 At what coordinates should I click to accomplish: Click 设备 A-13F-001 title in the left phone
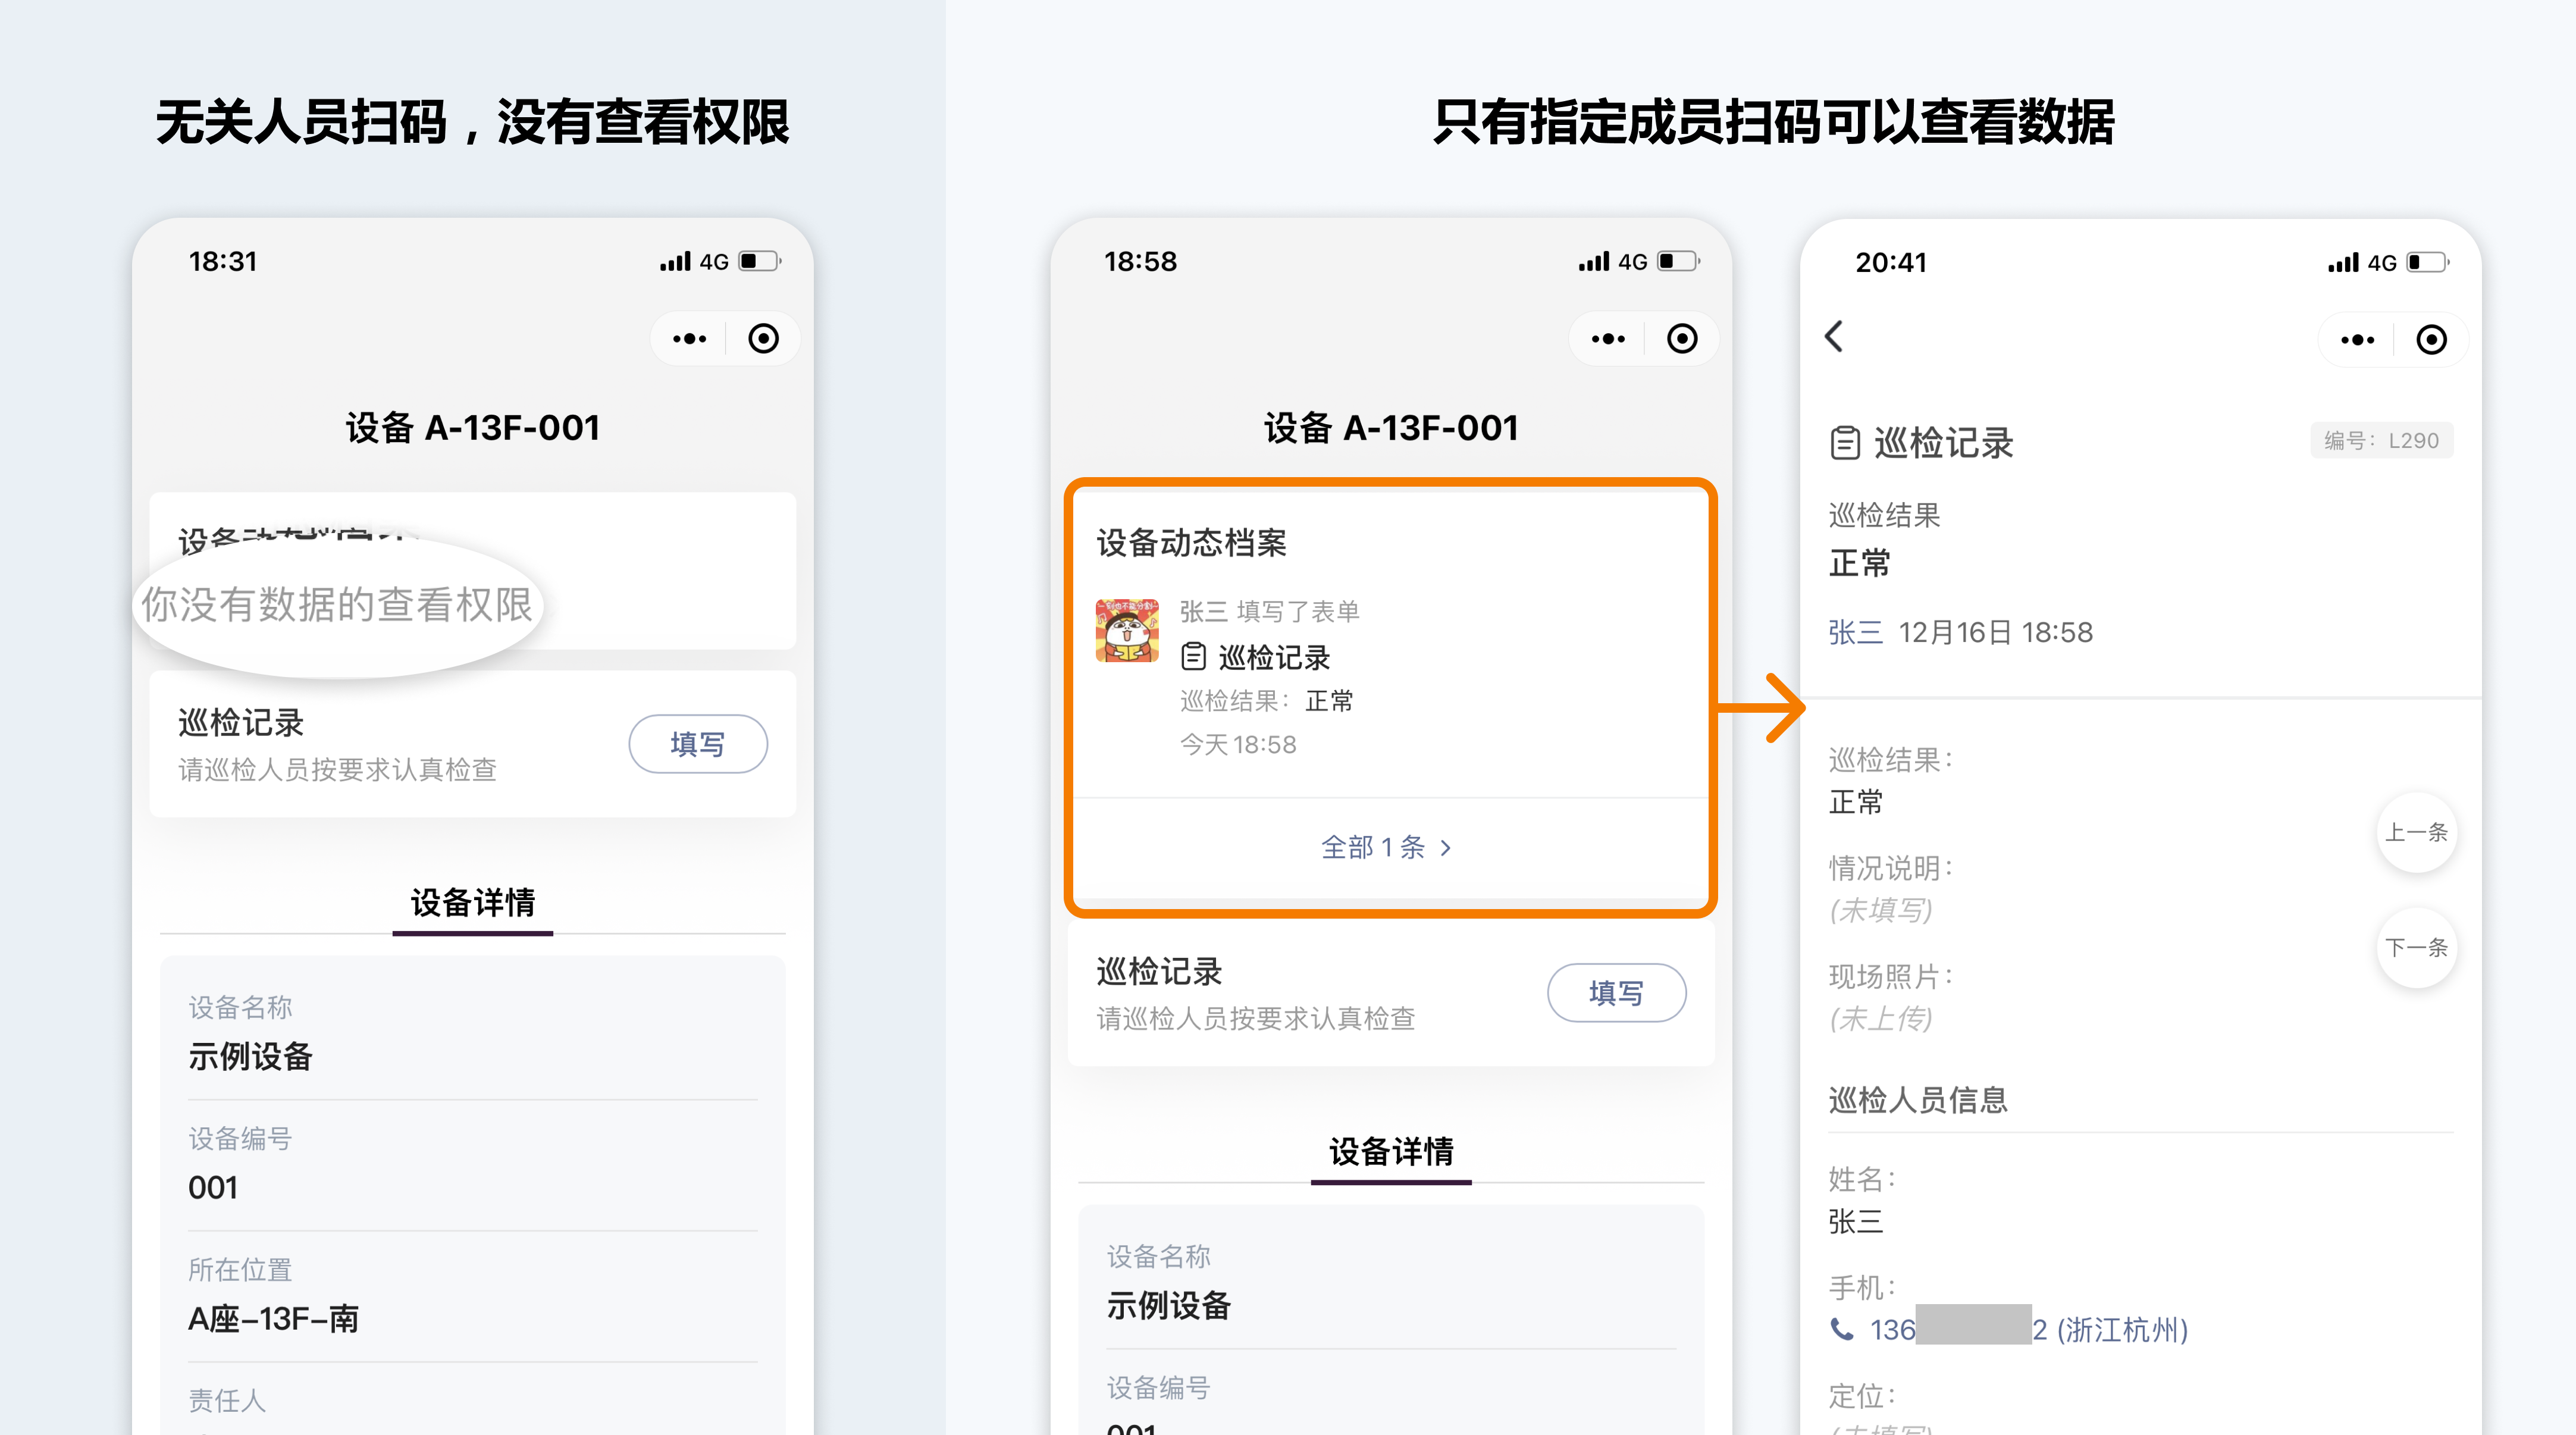click(473, 428)
